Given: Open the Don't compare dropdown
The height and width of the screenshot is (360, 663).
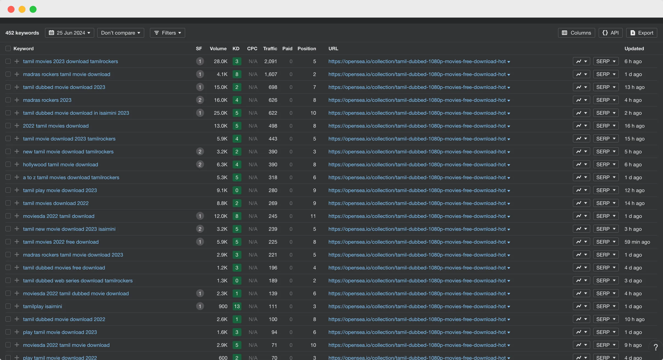Looking at the screenshot, I should pos(121,33).
